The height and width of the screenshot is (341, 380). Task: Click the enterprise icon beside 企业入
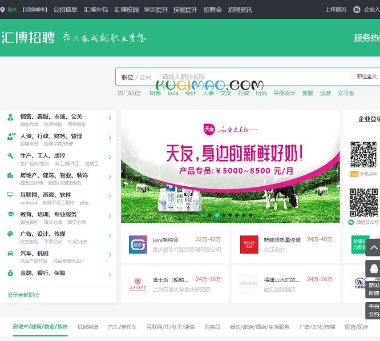tap(357, 10)
